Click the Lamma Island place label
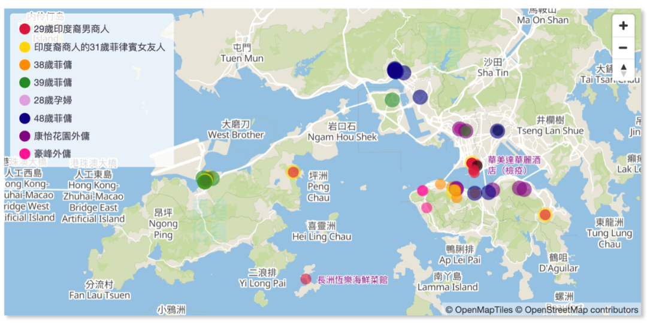The height and width of the screenshot is (323, 647). (448, 281)
